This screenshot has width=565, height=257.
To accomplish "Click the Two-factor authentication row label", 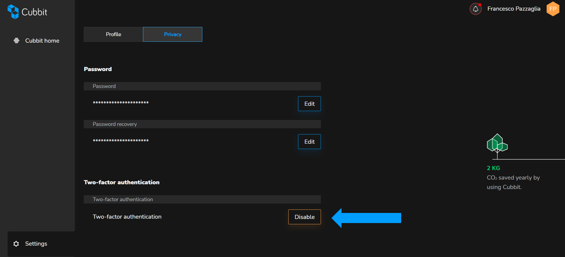I will point(127,217).
